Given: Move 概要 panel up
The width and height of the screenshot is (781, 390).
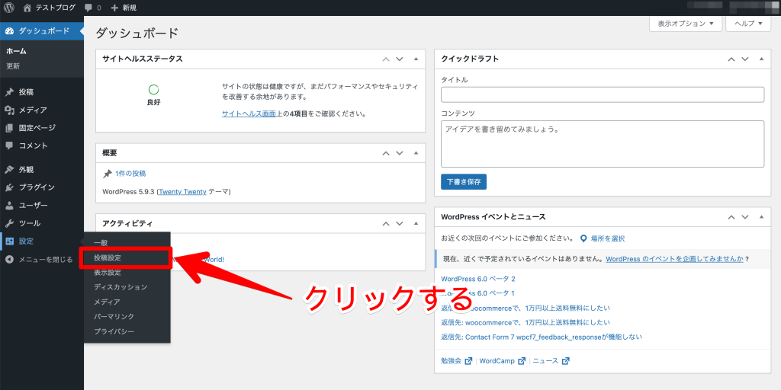Looking at the screenshot, I should pos(385,153).
